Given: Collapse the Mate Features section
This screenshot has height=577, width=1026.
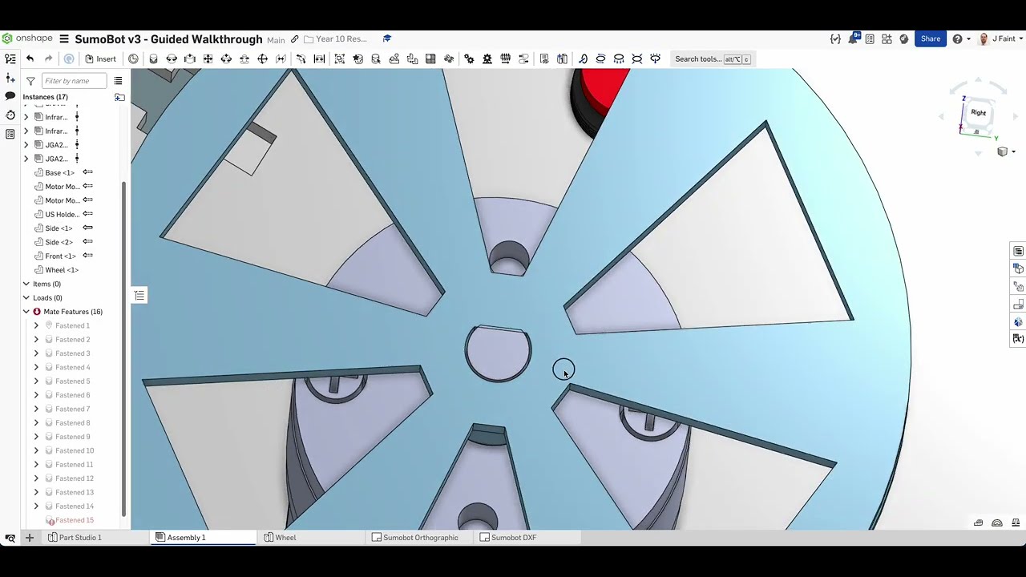Looking at the screenshot, I should click(26, 312).
